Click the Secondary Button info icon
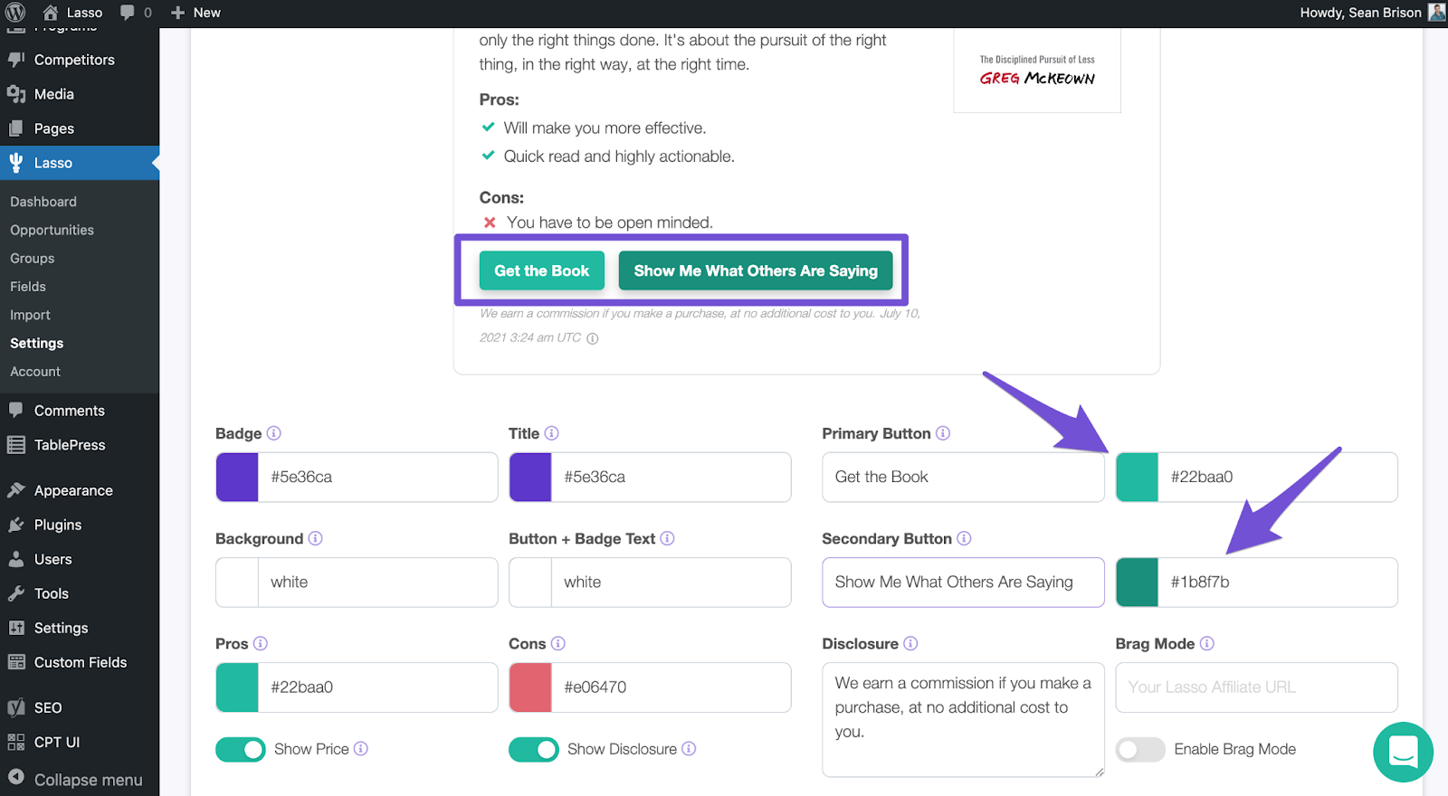This screenshot has height=796, width=1448. tap(964, 538)
